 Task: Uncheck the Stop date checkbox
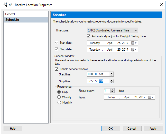pyautogui.click(x=57, y=49)
